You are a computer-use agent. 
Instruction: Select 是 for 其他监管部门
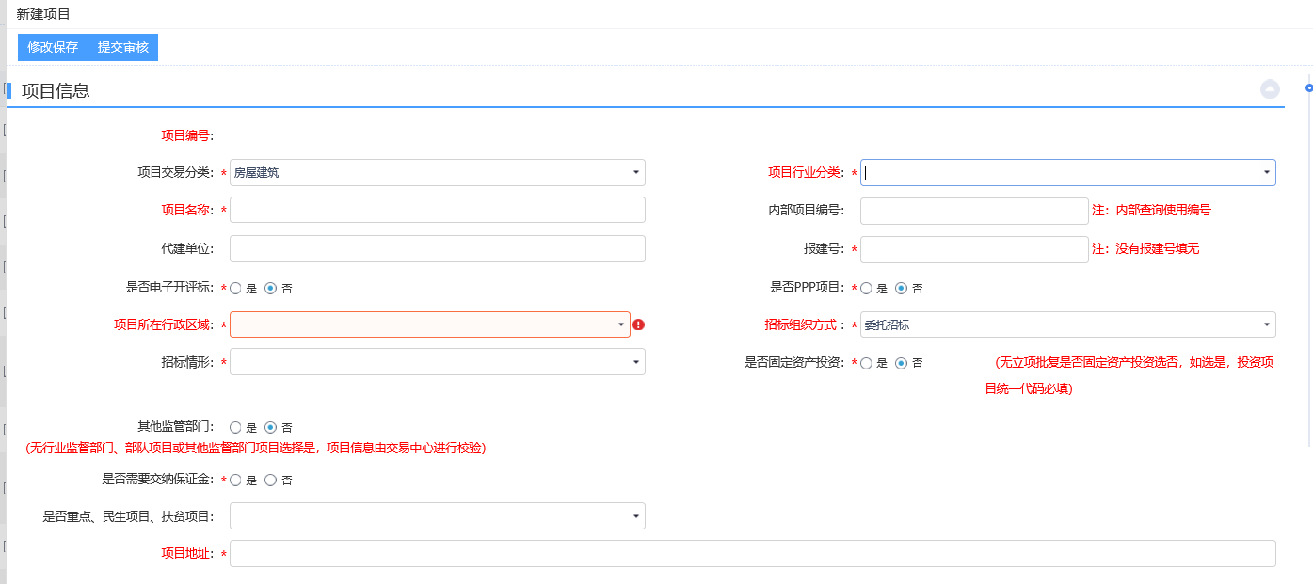pos(236,427)
